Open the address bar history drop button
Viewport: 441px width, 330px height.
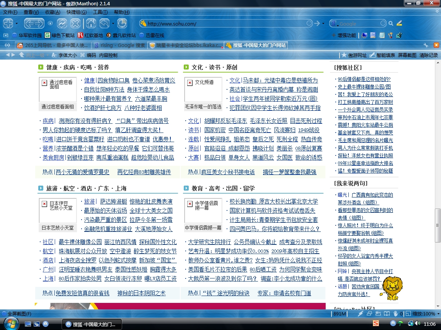tap(309, 23)
